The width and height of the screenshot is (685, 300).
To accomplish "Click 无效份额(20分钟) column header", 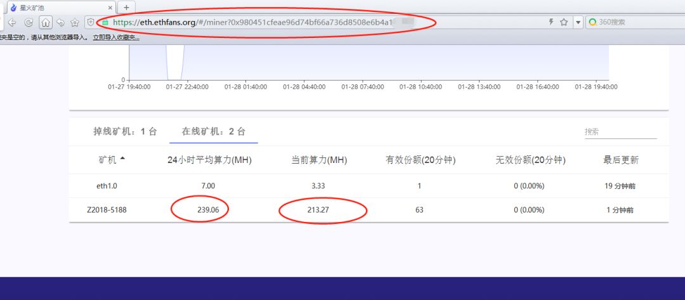I will click(530, 160).
